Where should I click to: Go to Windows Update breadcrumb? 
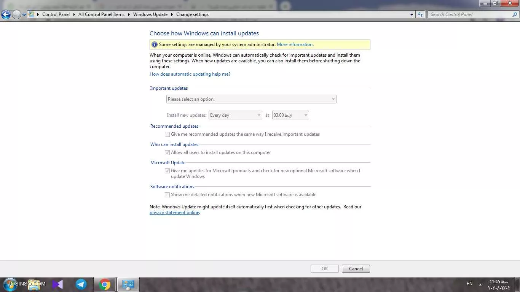(x=150, y=14)
